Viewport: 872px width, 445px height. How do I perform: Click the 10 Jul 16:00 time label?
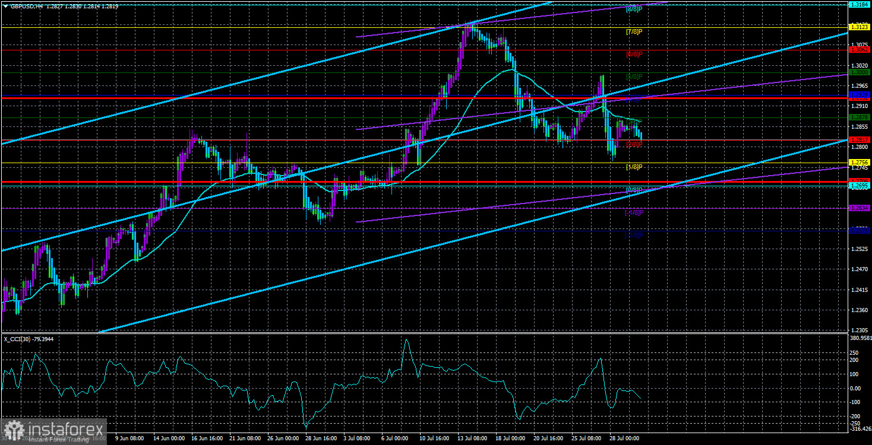(x=435, y=438)
